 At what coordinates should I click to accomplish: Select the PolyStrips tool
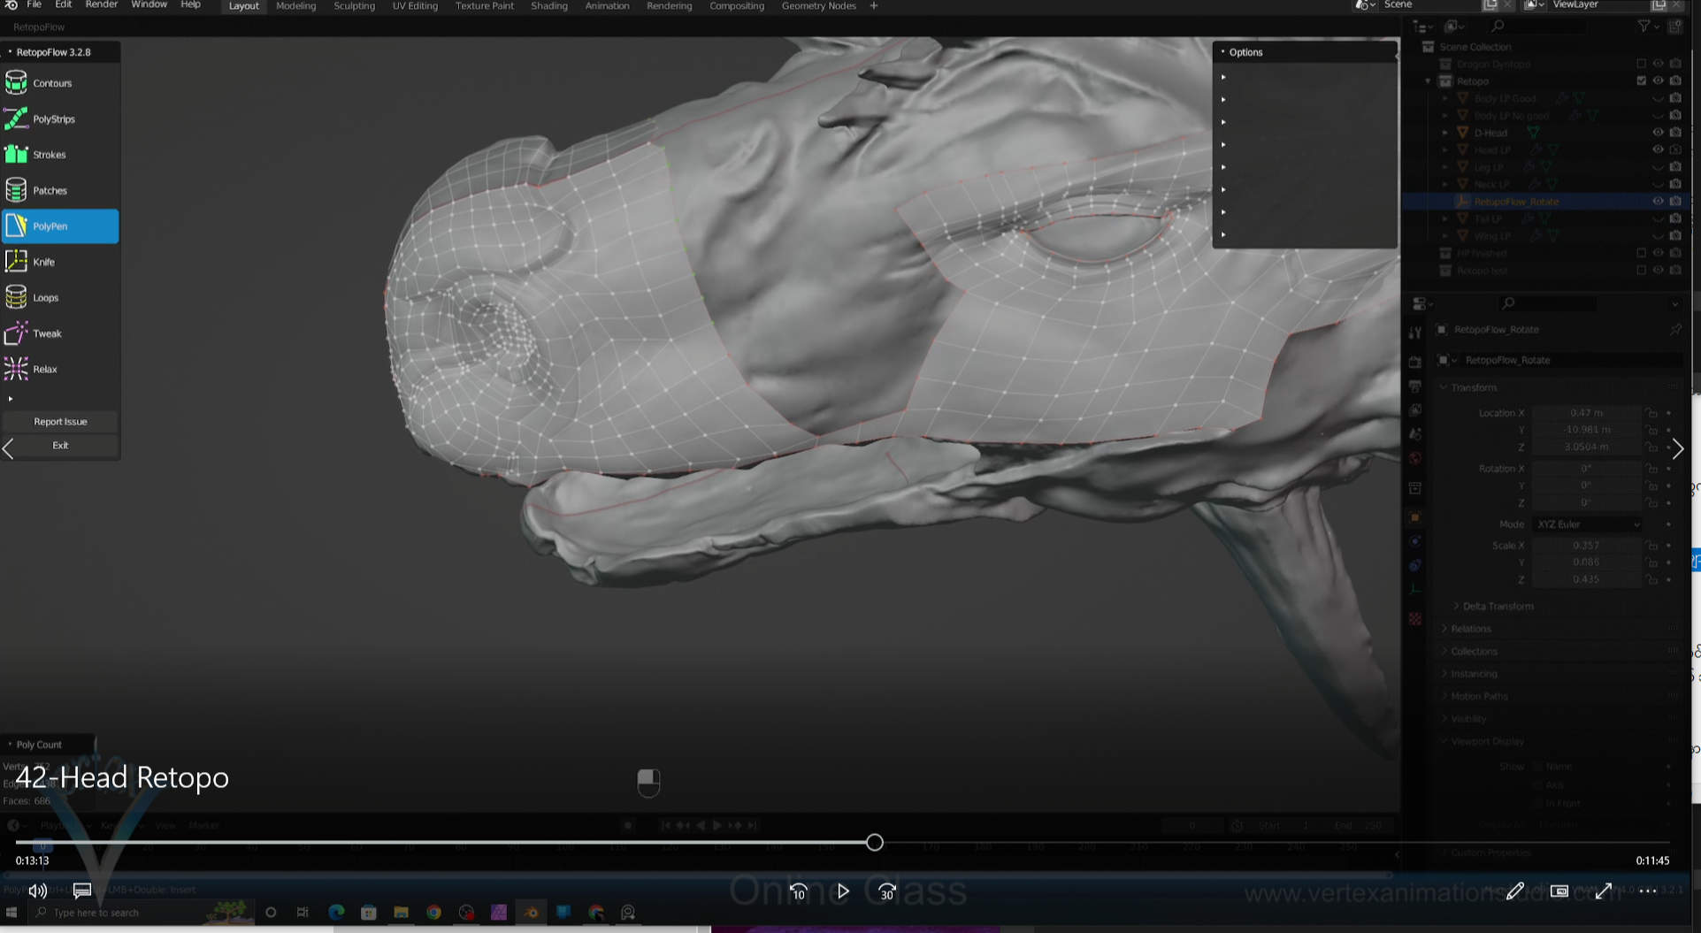click(53, 119)
